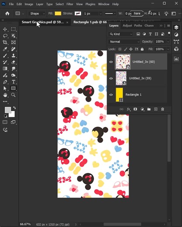The height and width of the screenshot is (227, 182).
Task: Lock all layer attributes
Action: pos(142,49)
